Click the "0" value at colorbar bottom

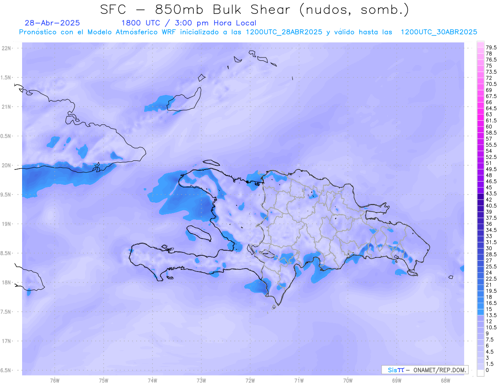tap(487, 370)
